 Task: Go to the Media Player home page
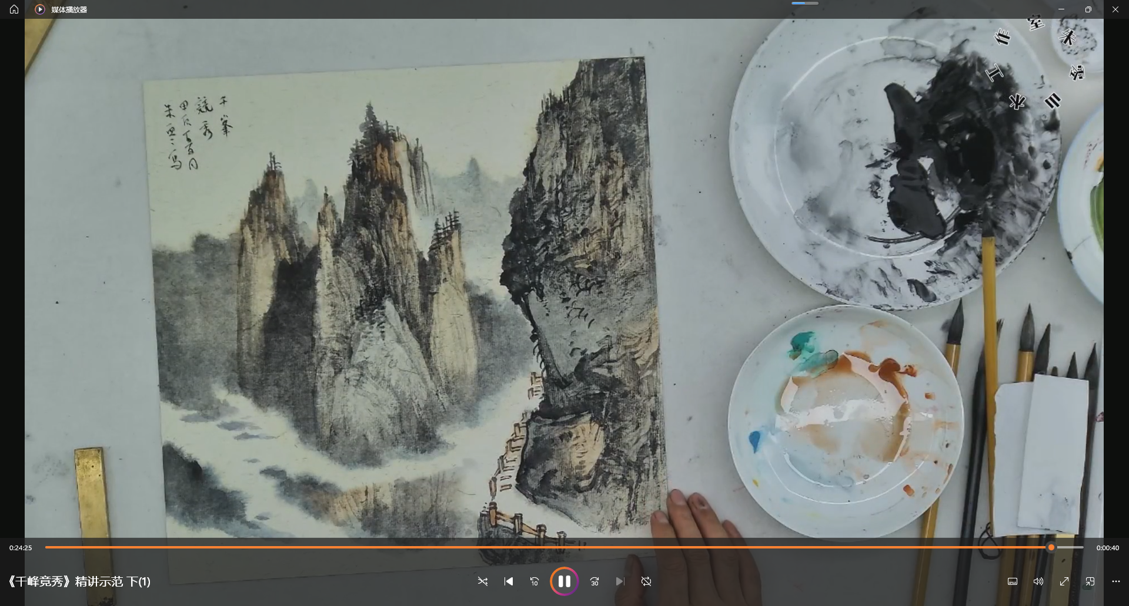[x=14, y=9]
